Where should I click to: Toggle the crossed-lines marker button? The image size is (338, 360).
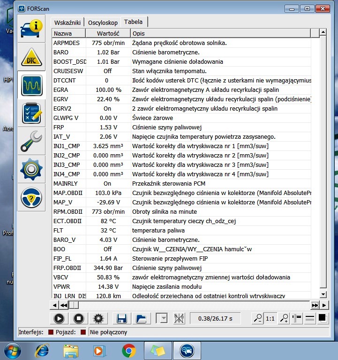point(178,318)
